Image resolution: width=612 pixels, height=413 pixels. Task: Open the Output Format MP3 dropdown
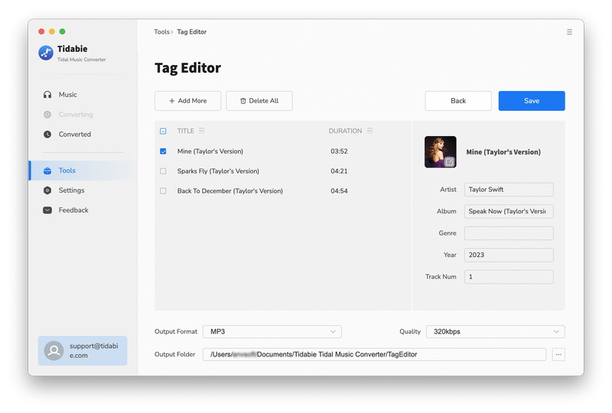272,331
